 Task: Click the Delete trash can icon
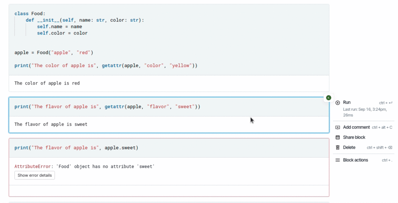338,147
